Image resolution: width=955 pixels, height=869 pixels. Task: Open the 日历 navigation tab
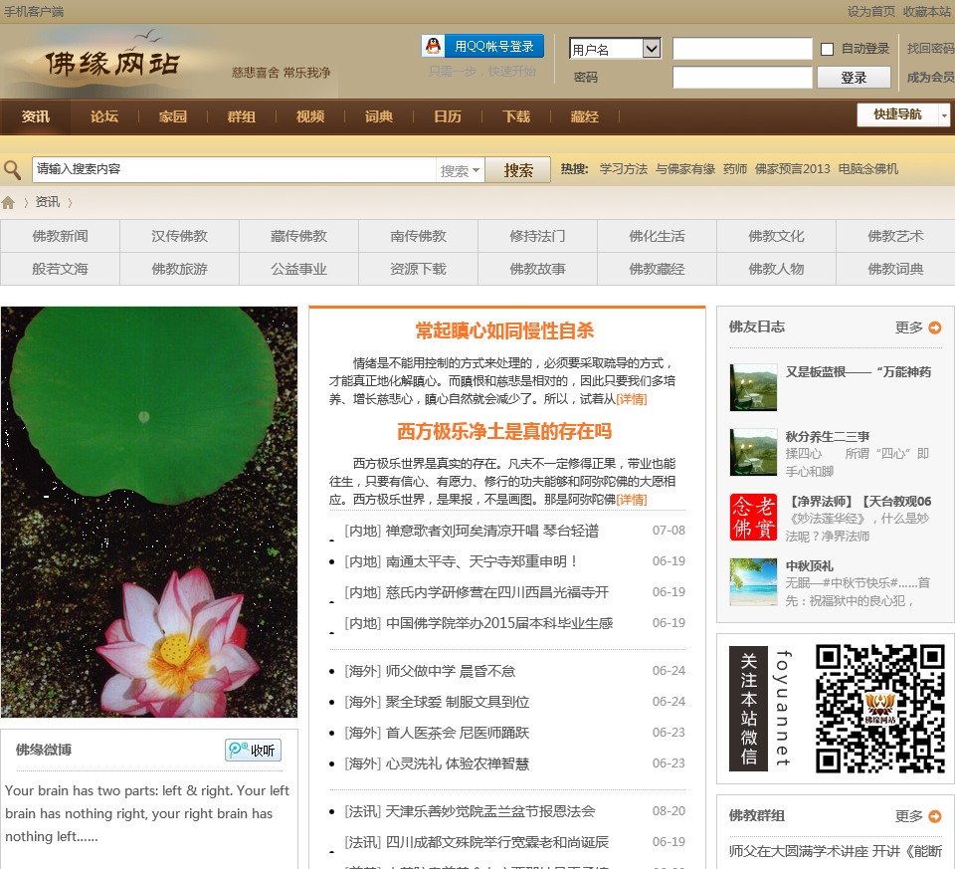(448, 116)
